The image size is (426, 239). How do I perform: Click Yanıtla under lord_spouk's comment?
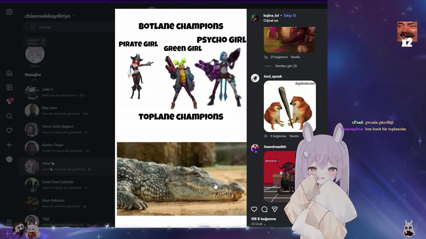[x=294, y=136]
